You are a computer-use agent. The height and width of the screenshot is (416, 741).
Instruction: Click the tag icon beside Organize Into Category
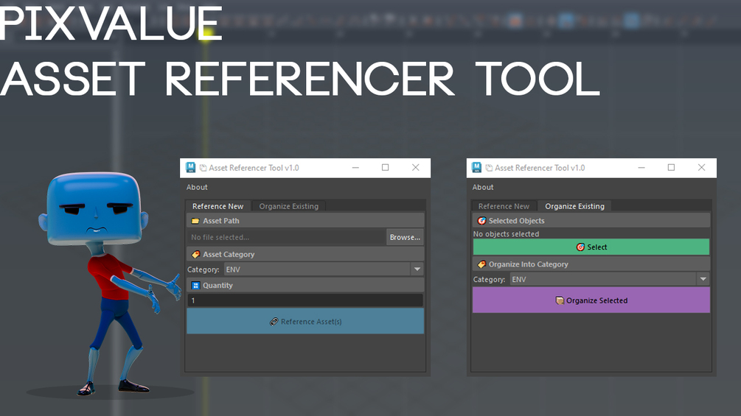[x=481, y=264]
